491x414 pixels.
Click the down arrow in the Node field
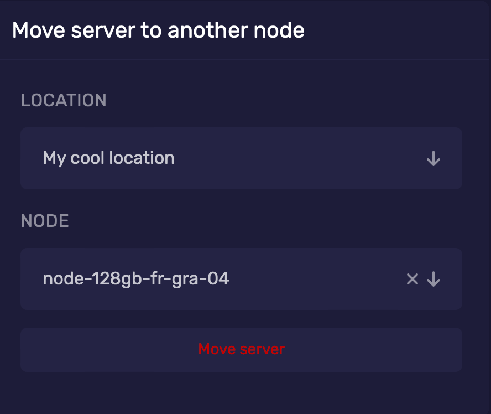click(x=433, y=280)
